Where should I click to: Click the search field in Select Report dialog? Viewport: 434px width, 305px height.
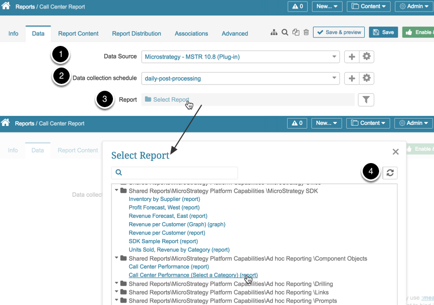point(175,173)
